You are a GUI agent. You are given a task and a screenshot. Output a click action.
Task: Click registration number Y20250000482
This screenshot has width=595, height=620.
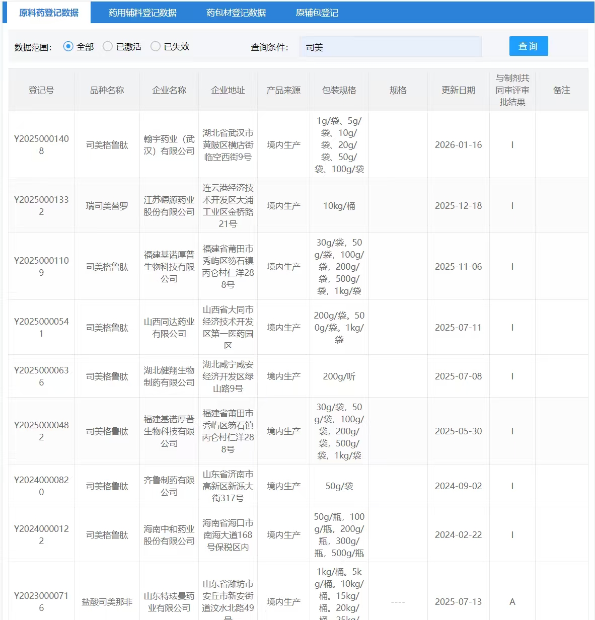41,431
